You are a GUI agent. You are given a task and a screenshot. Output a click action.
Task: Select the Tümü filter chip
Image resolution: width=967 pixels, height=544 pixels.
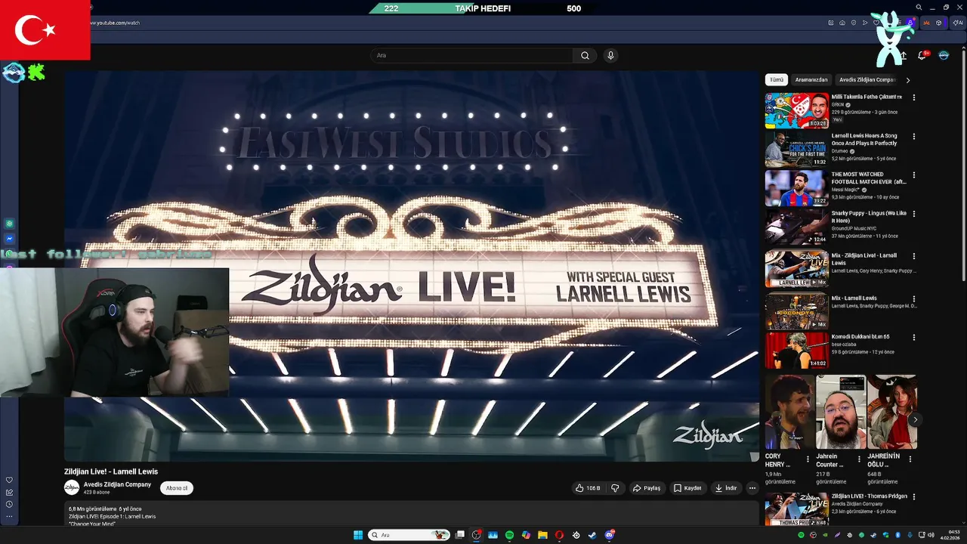pos(777,79)
